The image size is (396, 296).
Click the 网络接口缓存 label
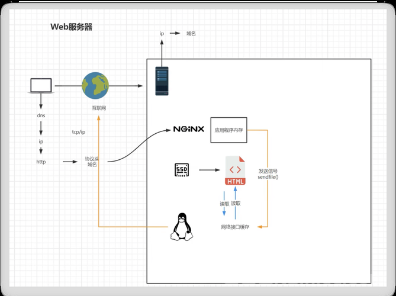click(x=235, y=227)
